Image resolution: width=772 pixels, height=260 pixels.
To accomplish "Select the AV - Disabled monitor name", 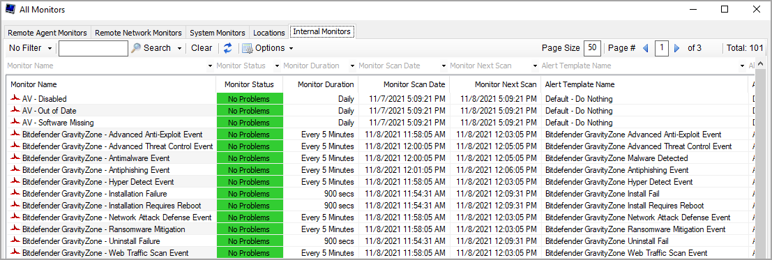I will pos(45,99).
